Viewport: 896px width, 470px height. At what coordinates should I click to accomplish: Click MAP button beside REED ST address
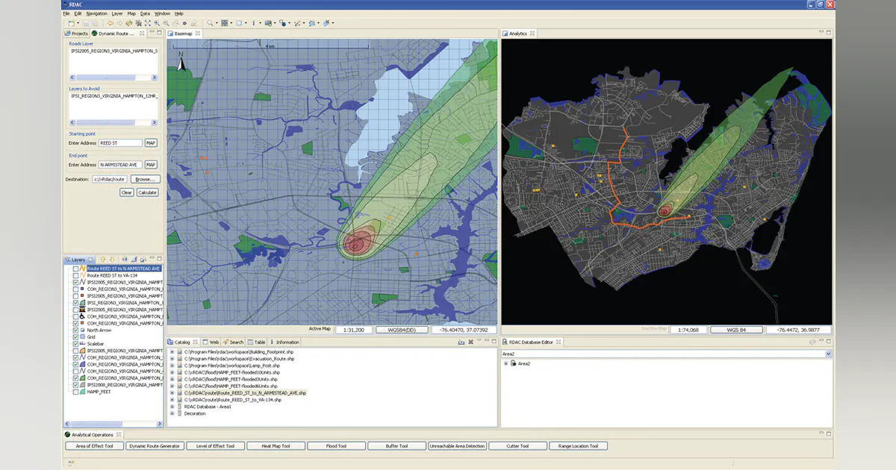[x=151, y=143]
